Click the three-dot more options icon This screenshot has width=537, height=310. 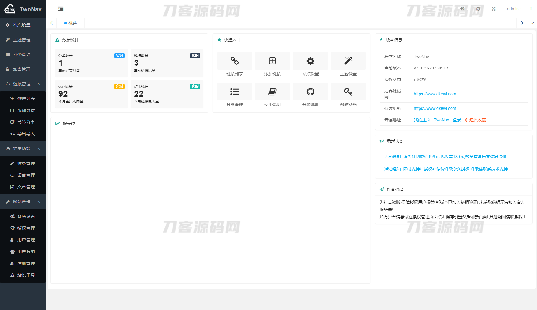pyautogui.click(x=531, y=9)
